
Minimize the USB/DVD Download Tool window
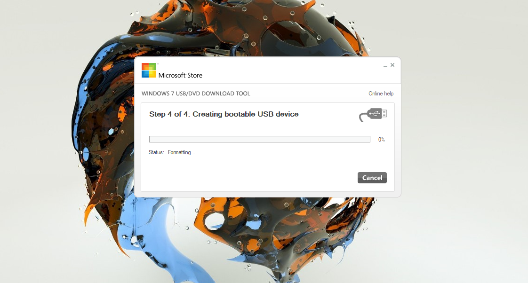coord(385,65)
